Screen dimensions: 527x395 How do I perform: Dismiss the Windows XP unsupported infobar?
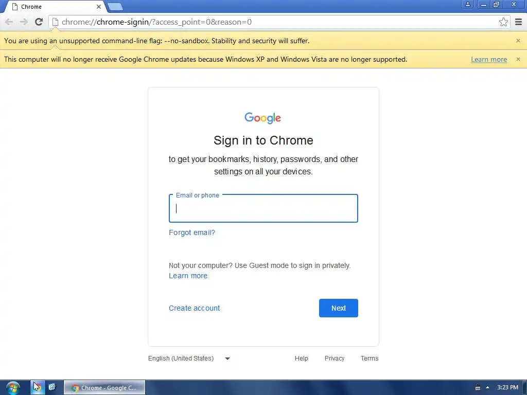coord(518,59)
